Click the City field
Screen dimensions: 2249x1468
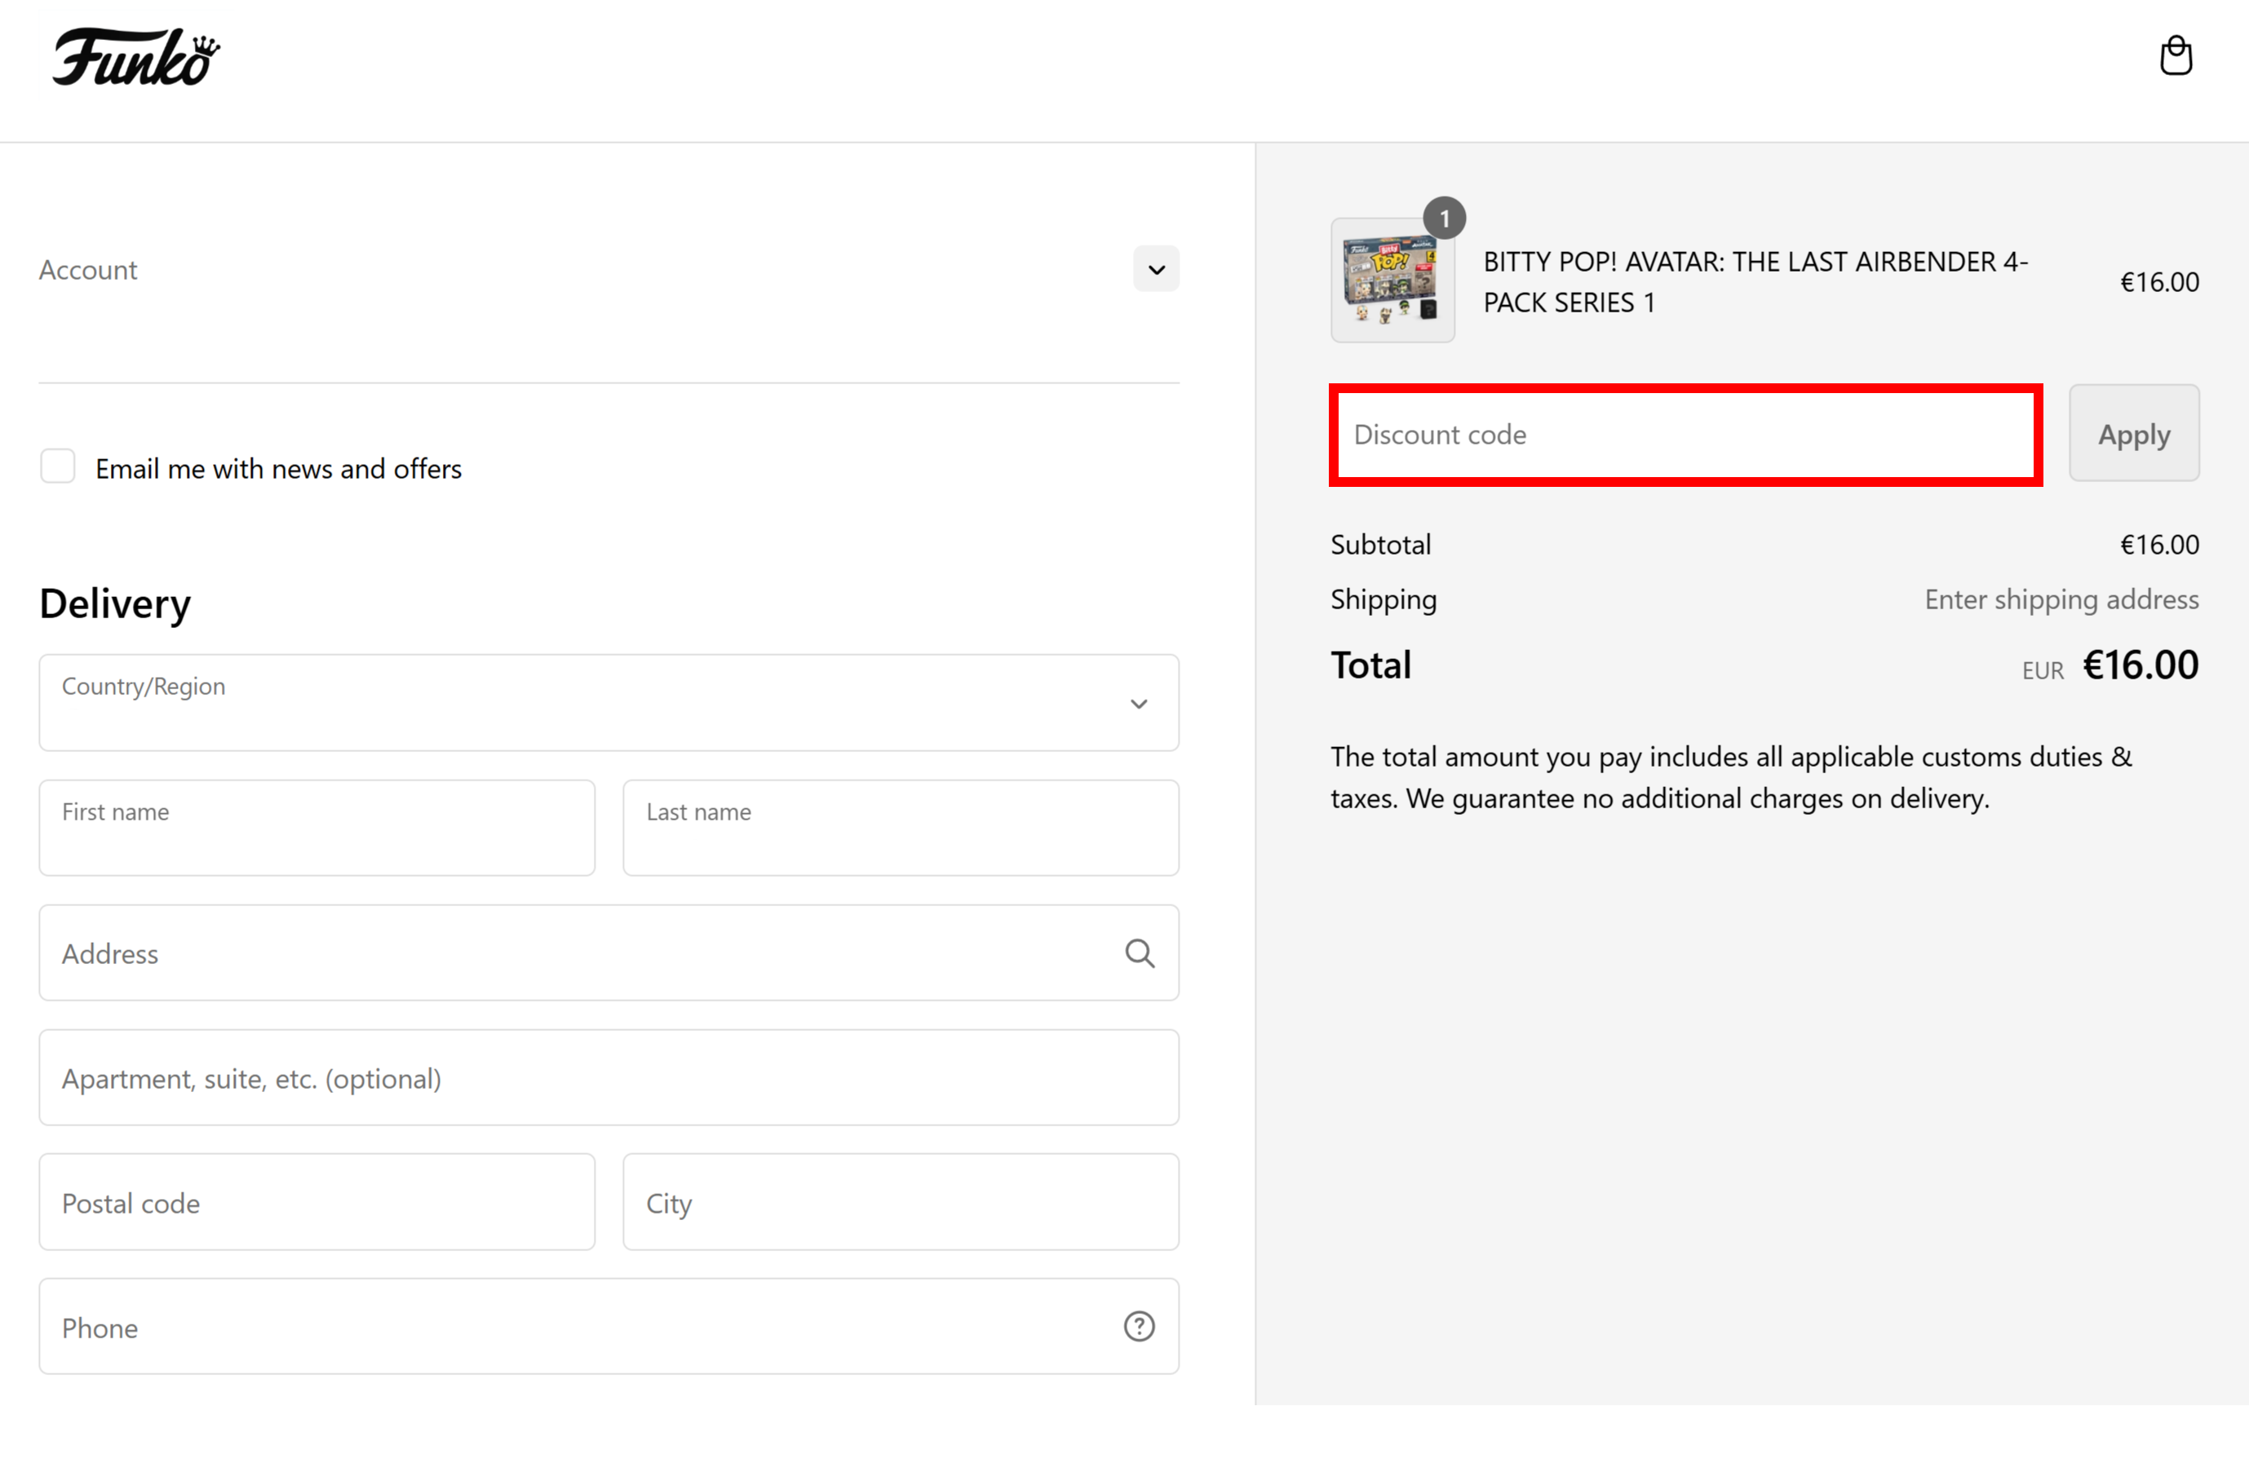click(901, 1201)
